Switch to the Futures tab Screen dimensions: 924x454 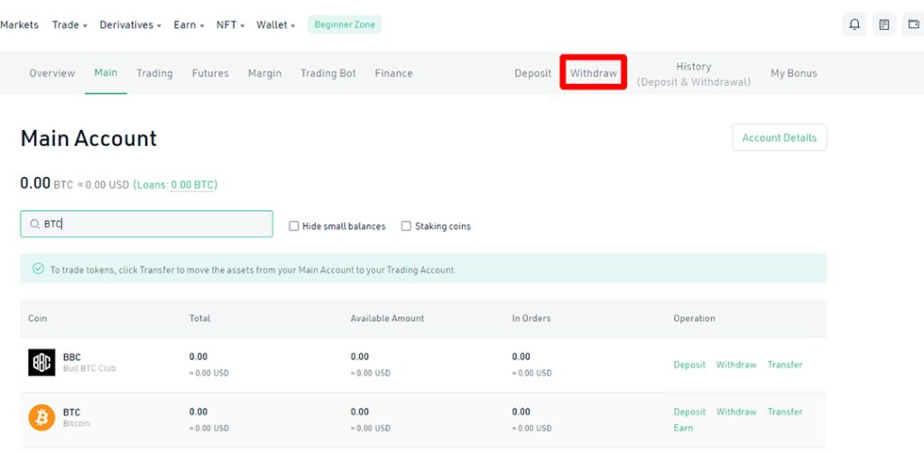click(210, 73)
